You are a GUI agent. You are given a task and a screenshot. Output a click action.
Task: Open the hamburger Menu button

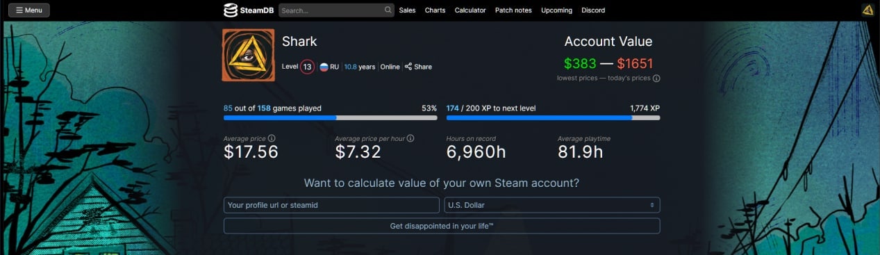28,10
